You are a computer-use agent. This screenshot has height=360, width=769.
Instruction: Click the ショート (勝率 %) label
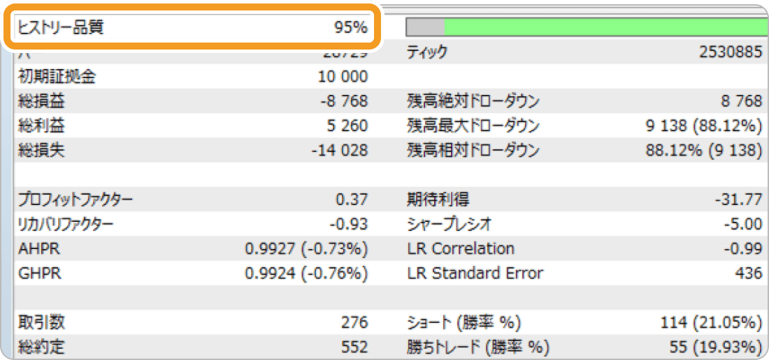(x=463, y=322)
